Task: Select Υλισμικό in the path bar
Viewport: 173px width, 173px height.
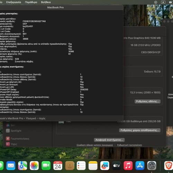Action: 31,118
